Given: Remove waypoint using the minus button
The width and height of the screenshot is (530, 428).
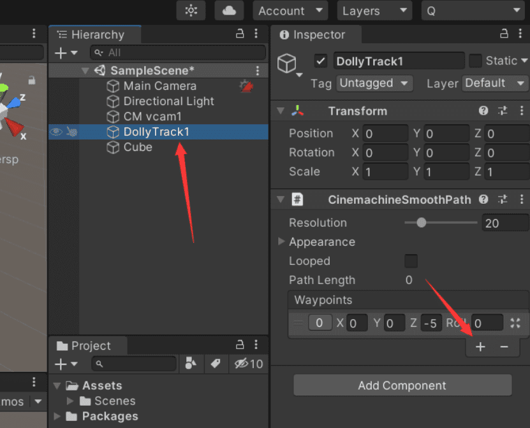Looking at the screenshot, I should tap(504, 346).
